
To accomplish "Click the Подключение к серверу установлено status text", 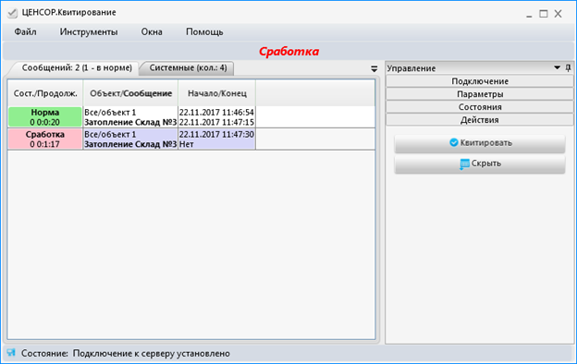I will [152, 353].
